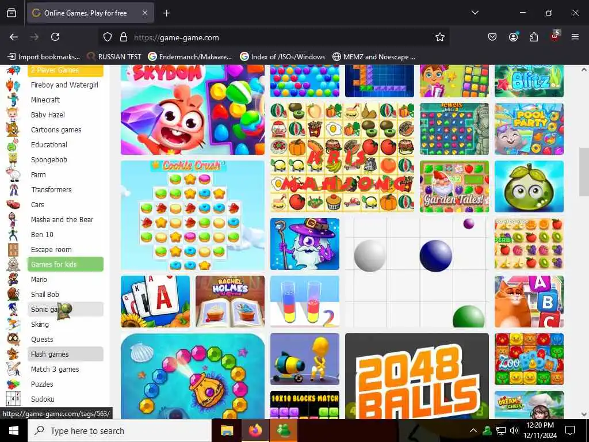Click the Sonic icon in sidebar

click(13, 309)
